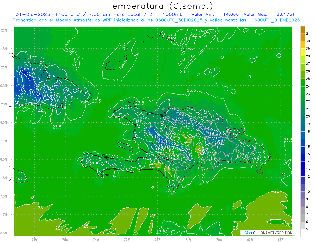Click the colorbar scale value "20"

tap(308, 116)
